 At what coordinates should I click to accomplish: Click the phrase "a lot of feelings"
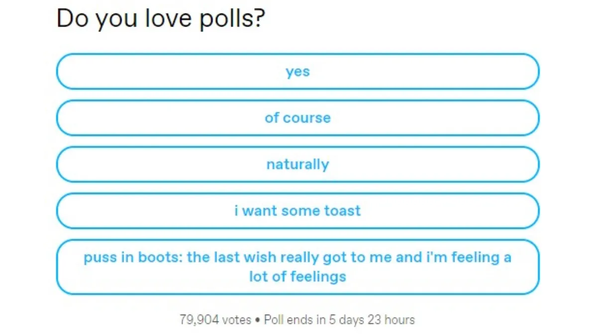(x=298, y=277)
